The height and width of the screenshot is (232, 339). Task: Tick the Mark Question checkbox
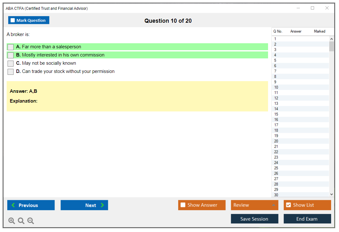(x=13, y=21)
